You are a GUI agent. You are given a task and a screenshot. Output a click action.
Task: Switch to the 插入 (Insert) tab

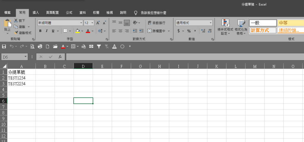click(36, 13)
